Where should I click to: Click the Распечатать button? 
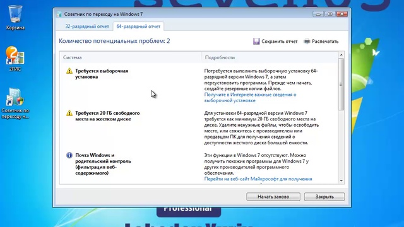coord(321,41)
